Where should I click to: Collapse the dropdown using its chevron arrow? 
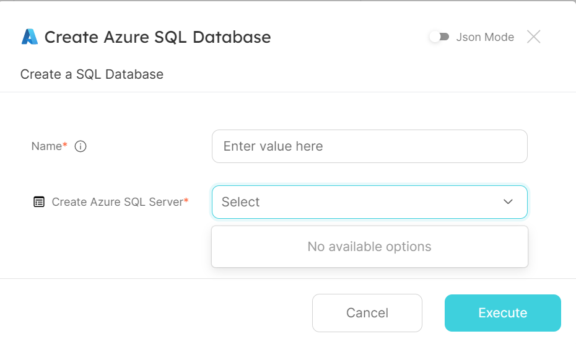[x=508, y=202]
